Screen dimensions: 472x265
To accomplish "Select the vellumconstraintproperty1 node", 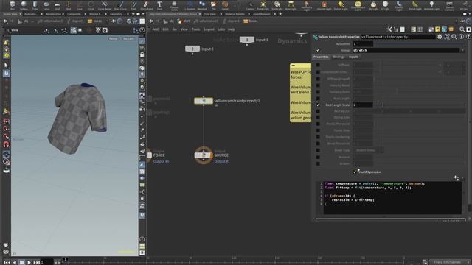I will click(204, 101).
